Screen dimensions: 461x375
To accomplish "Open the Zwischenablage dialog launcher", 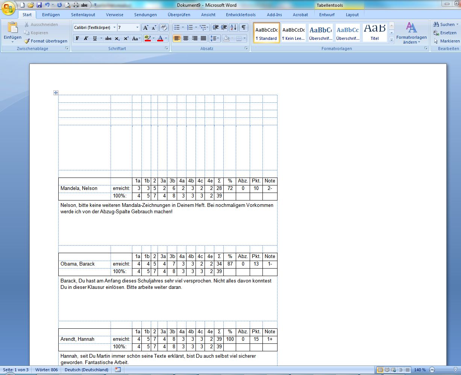I will (67, 49).
